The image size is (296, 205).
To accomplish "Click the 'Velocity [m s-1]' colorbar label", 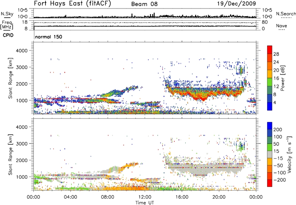I will [289, 154].
